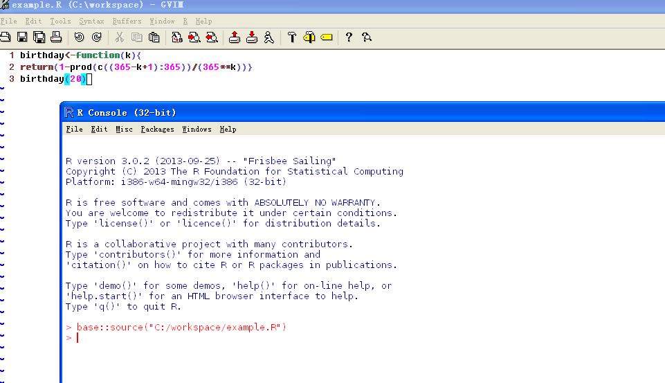This screenshot has height=383, width=665.
Task: Click line 2 starting with 'return(1-prod'
Action: point(136,67)
